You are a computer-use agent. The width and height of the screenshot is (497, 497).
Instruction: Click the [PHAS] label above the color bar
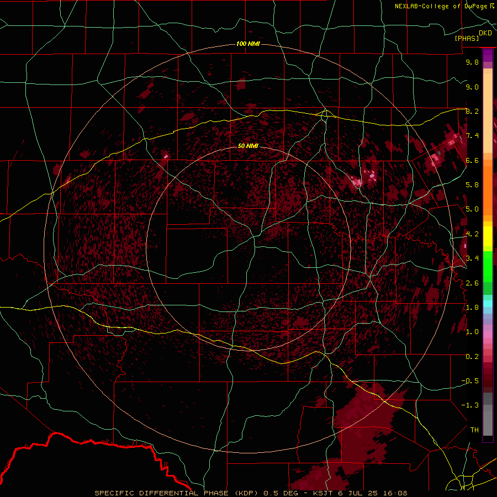tap(467, 38)
